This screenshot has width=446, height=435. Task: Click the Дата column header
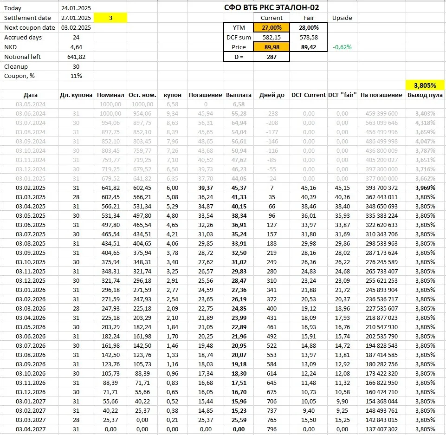[31, 95]
